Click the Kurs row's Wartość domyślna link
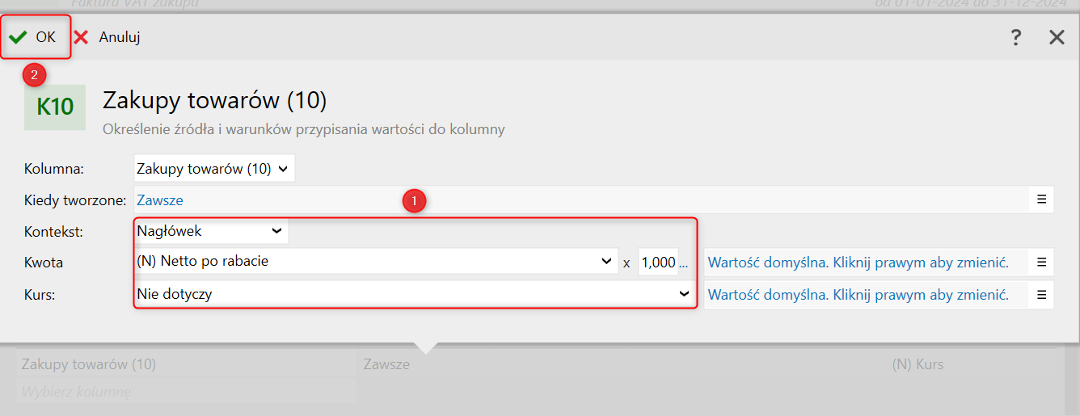The image size is (1080, 416). tap(859, 295)
